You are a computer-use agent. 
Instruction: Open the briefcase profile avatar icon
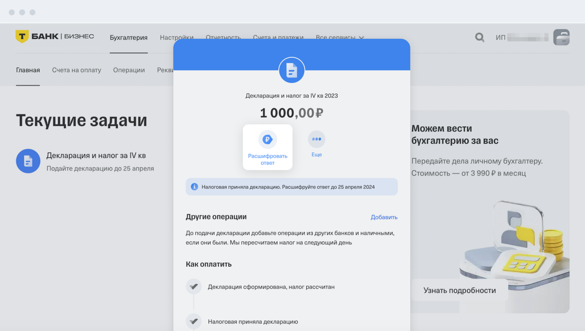[561, 37]
